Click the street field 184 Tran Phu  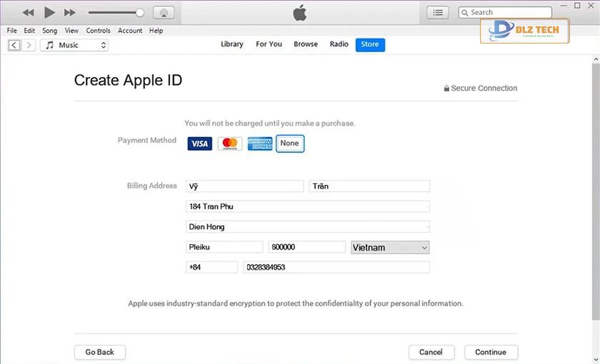pyautogui.click(x=308, y=206)
